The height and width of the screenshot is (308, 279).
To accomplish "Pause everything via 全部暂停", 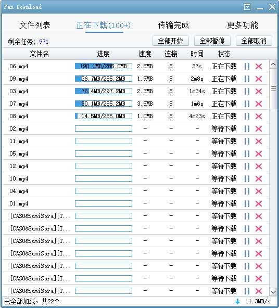I will tap(212, 41).
